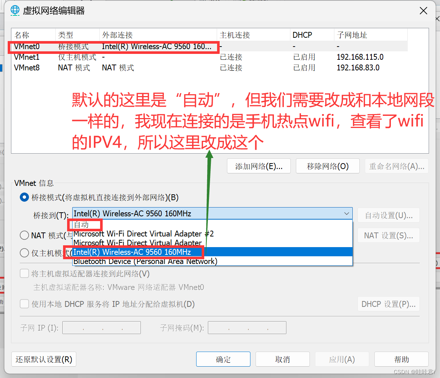The width and height of the screenshot is (440, 378).
Task: Click 还原默认设置(R) to restore defaults
Action: tap(44, 359)
